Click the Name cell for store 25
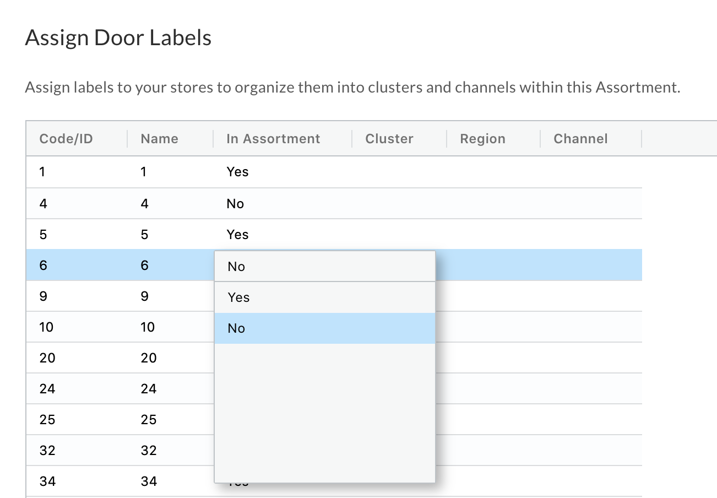The image size is (717, 498). tap(149, 420)
